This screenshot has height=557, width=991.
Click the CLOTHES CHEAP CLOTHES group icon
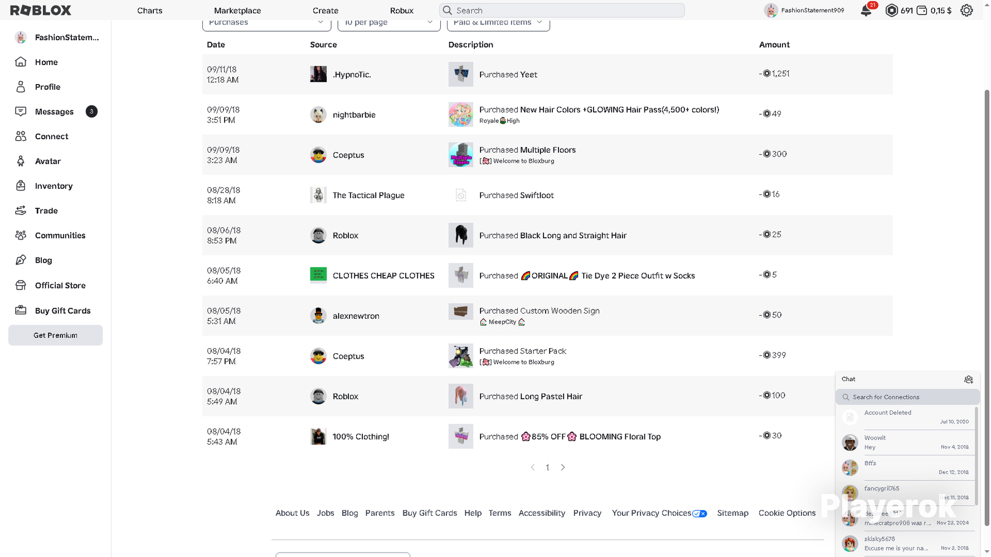point(318,275)
